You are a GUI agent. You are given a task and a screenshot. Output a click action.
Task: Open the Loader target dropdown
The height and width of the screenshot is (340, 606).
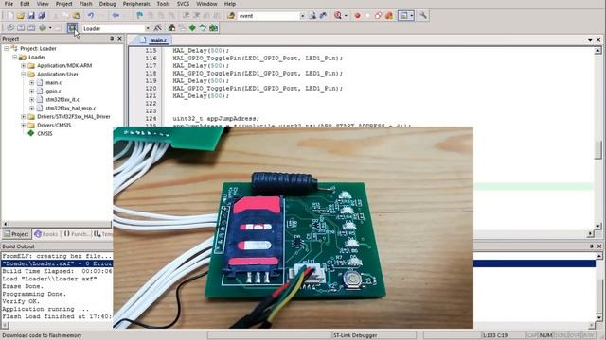pyautogui.click(x=148, y=28)
